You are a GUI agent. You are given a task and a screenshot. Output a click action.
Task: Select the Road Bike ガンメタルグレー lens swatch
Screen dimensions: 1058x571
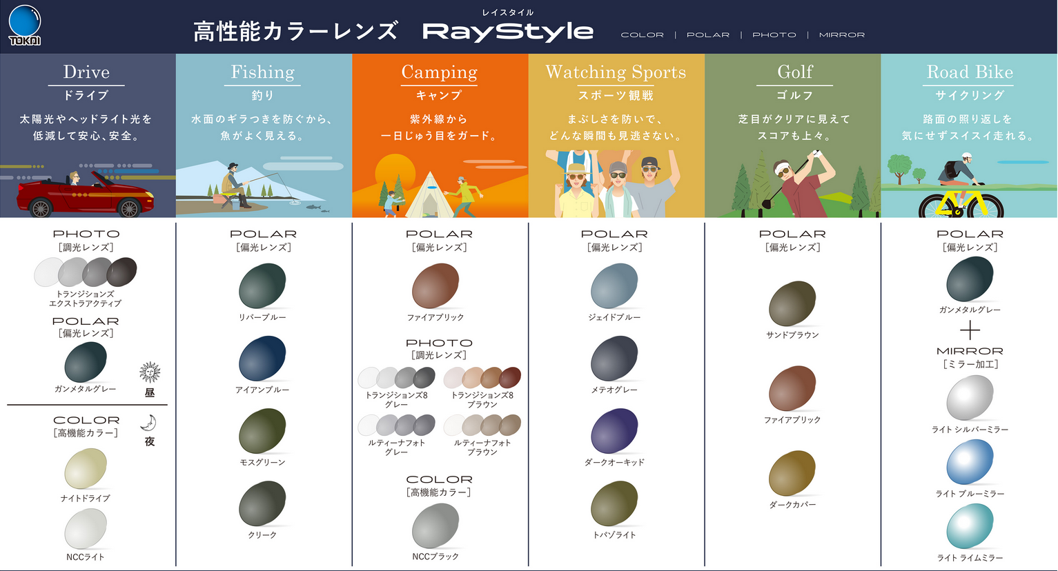pyautogui.click(x=970, y=279)
